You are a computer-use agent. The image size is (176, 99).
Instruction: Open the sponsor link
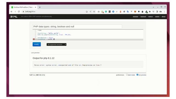[x=136, y=16]
